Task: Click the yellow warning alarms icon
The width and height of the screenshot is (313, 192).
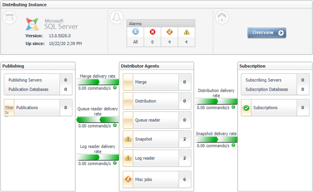Action: coord(186,32)
